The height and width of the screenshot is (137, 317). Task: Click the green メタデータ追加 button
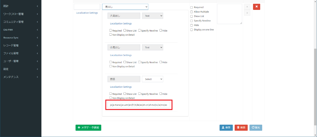pos(88,127)
